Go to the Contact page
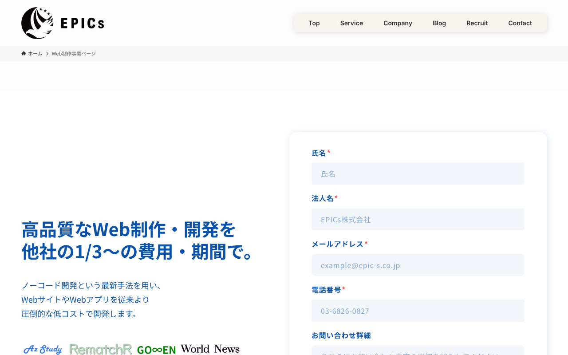 pyautogui.click(x=520, y=23)
